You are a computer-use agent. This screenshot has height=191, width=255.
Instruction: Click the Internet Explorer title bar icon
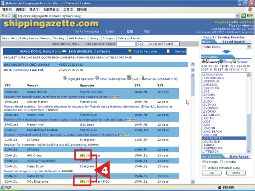click(3, 3)
